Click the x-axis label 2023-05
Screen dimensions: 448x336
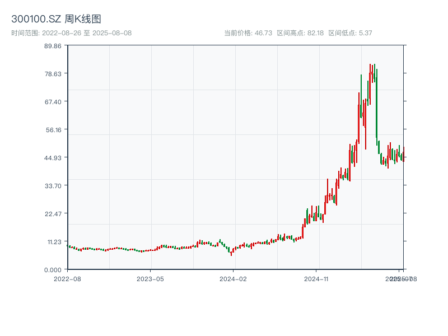(x=150, y=279)
